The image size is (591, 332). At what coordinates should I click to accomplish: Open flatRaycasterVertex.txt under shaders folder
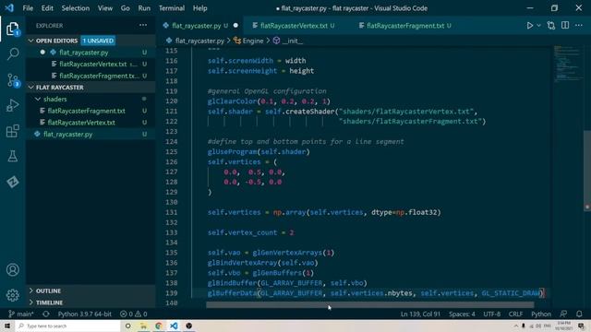(x=90, y=123)
